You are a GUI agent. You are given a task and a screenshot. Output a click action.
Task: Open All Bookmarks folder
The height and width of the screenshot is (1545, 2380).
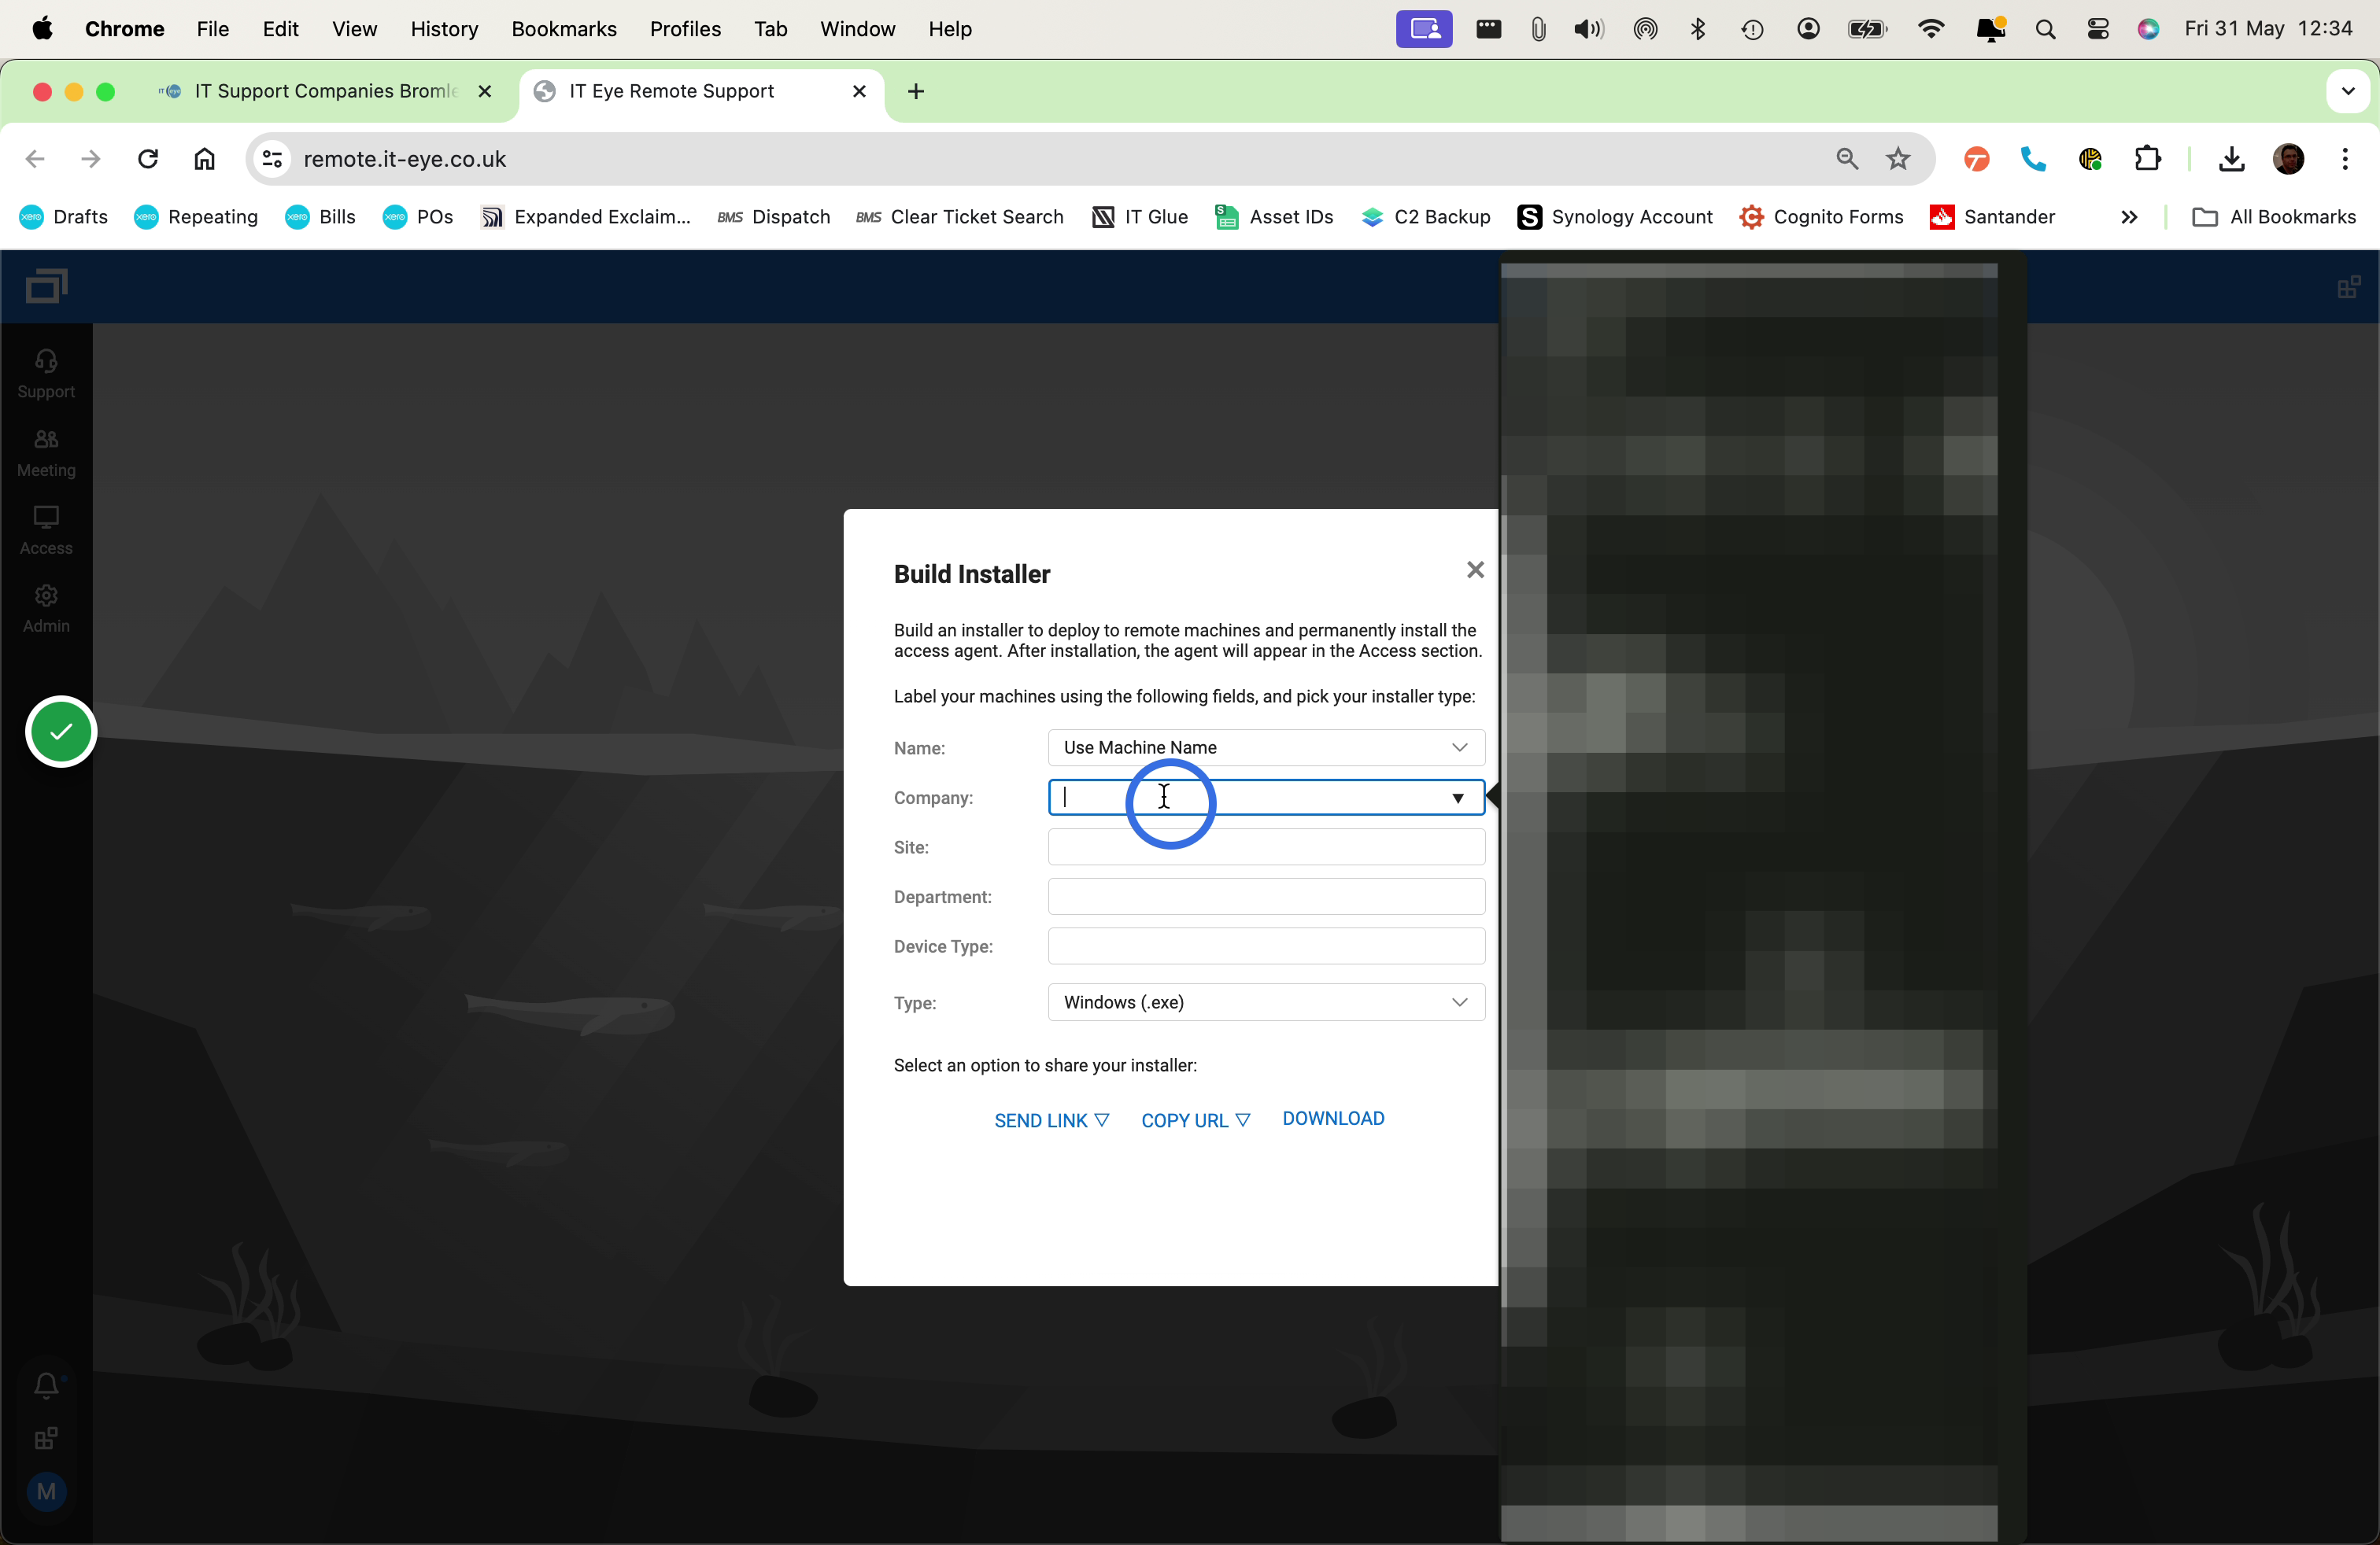click(2273, 217)
